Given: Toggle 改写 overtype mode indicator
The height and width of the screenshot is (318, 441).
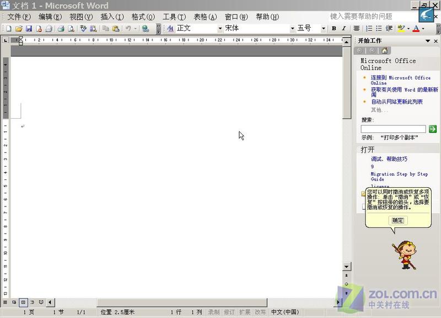Looking at the screenshot, I should pos(260,312).
